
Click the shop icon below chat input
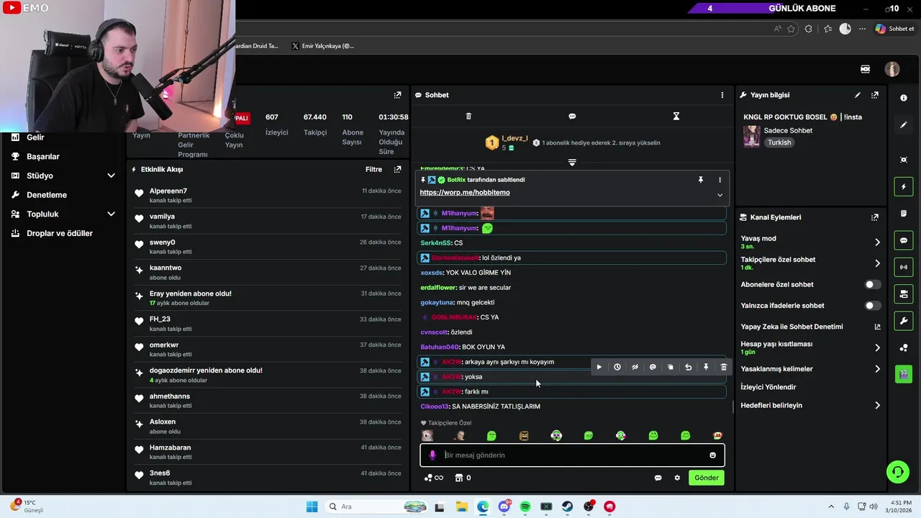[x=458, y=478]
